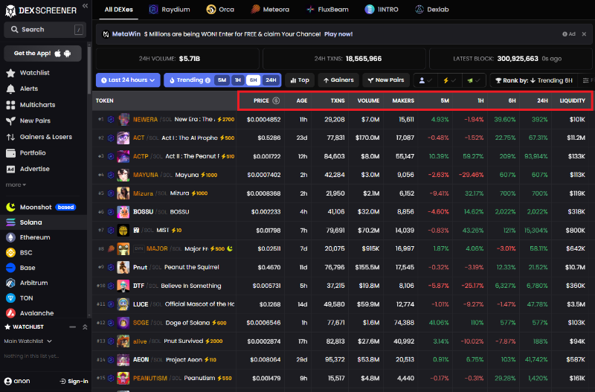Close the MetaWin ad banner
Screen dimensions: 595x392
point(584,34)
